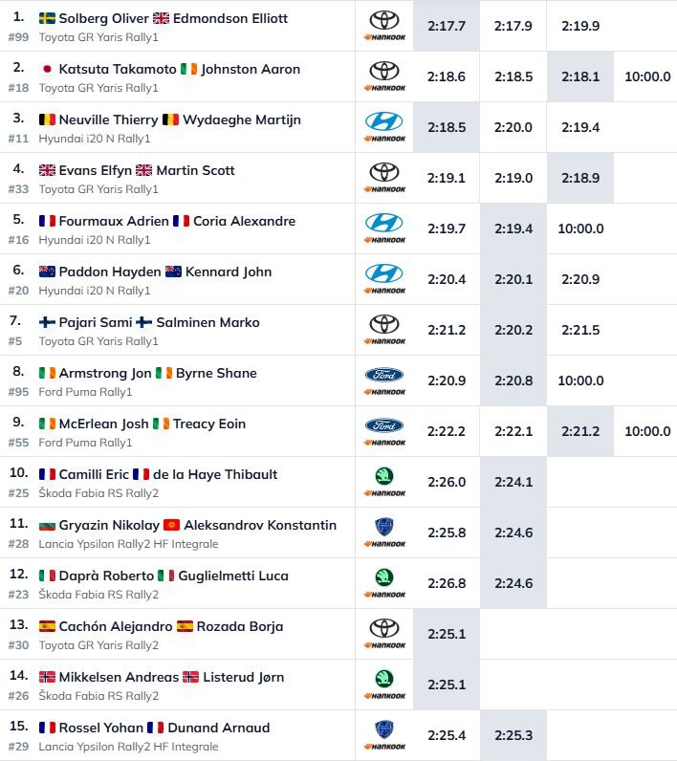The width and height of the screenshot is (677, 761).
Task: Click Ford logo in Armstrong's row
Action: click(x=383, y=375)
